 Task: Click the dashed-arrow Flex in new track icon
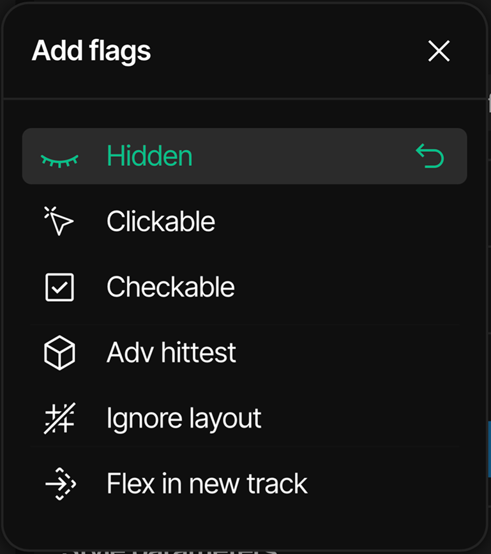coord(61,484)
